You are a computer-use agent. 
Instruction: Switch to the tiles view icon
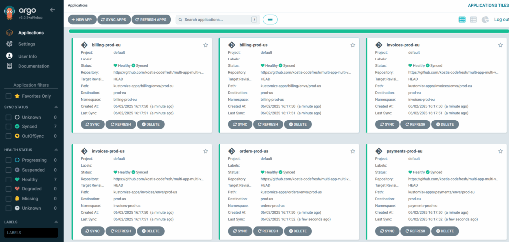point(462,20)
